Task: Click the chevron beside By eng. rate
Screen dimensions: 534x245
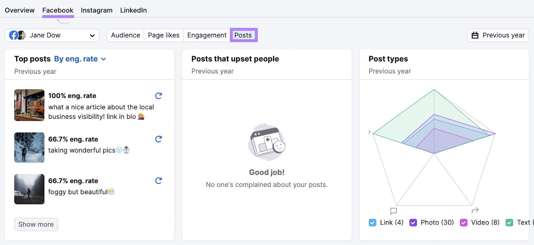Action: click(103, 59)
